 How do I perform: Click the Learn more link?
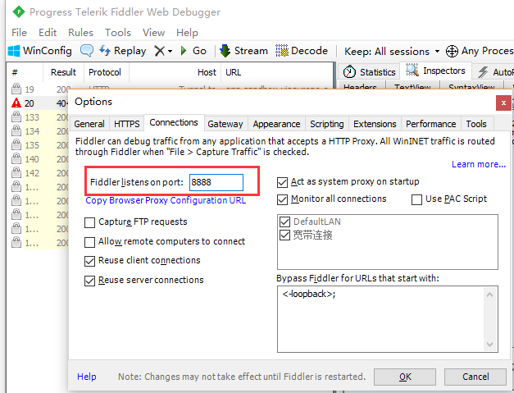pos(479,164)
